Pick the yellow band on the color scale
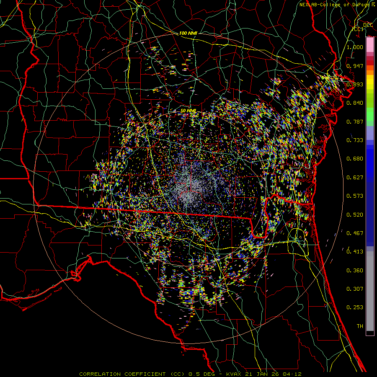This screenshot has height=377, width=377. [x=370, y=82]
